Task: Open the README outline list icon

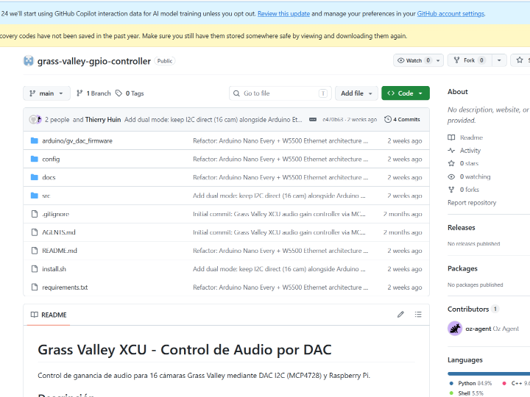Action: click(x=418, y=315)
